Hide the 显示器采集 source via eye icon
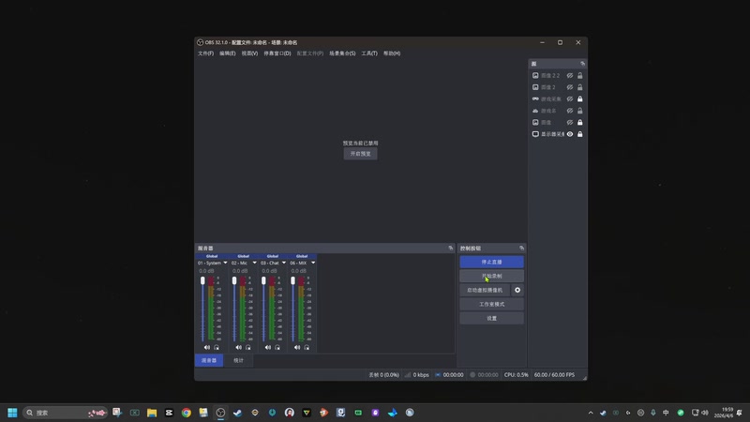 tap(570, 134)
